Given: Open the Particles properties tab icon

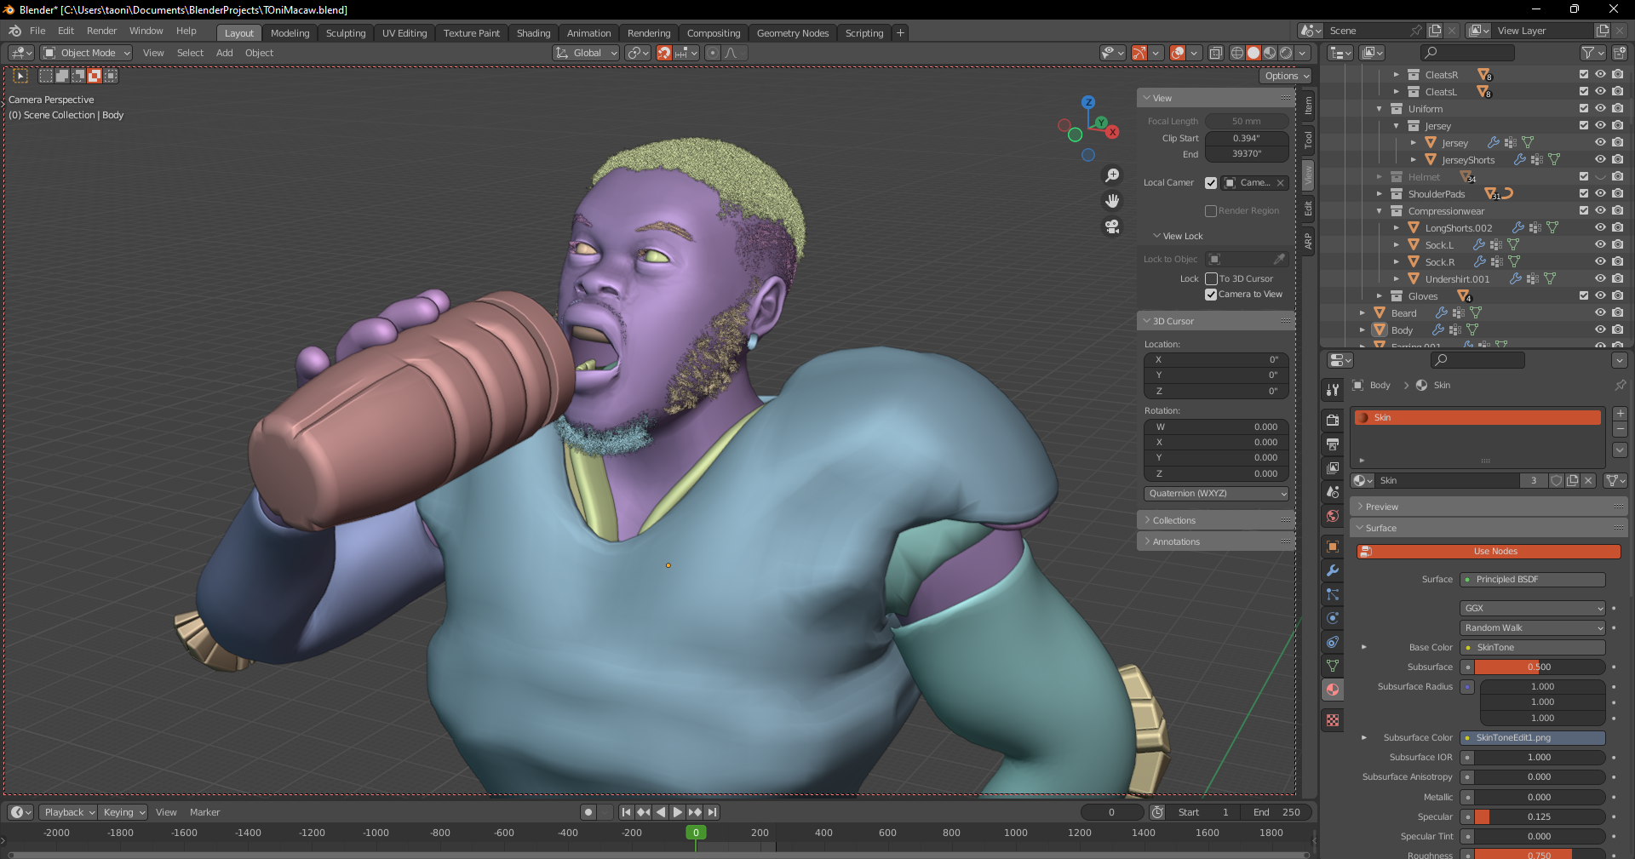Looking at the screenshot, I should 1333,594.
